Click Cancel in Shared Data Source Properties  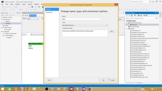click(112, 80)
